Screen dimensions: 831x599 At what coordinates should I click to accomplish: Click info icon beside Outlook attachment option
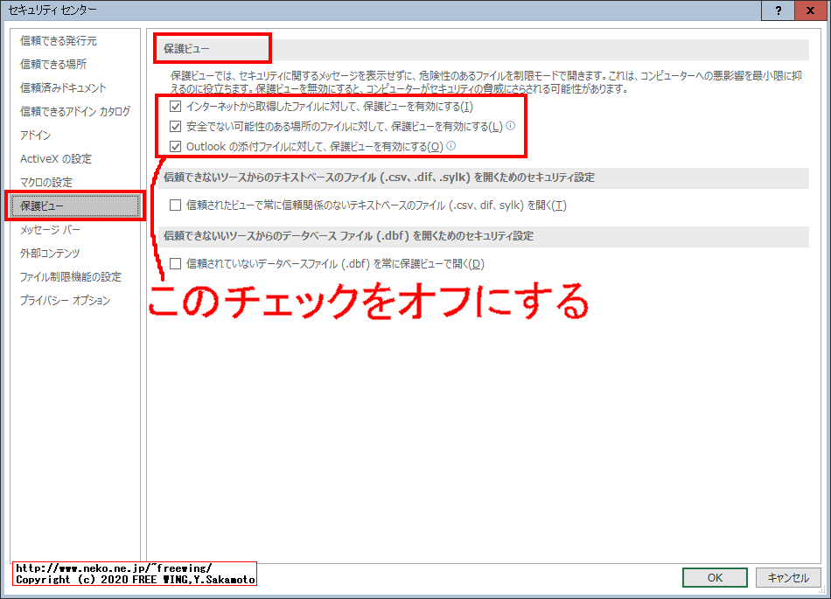coord(451,147)
